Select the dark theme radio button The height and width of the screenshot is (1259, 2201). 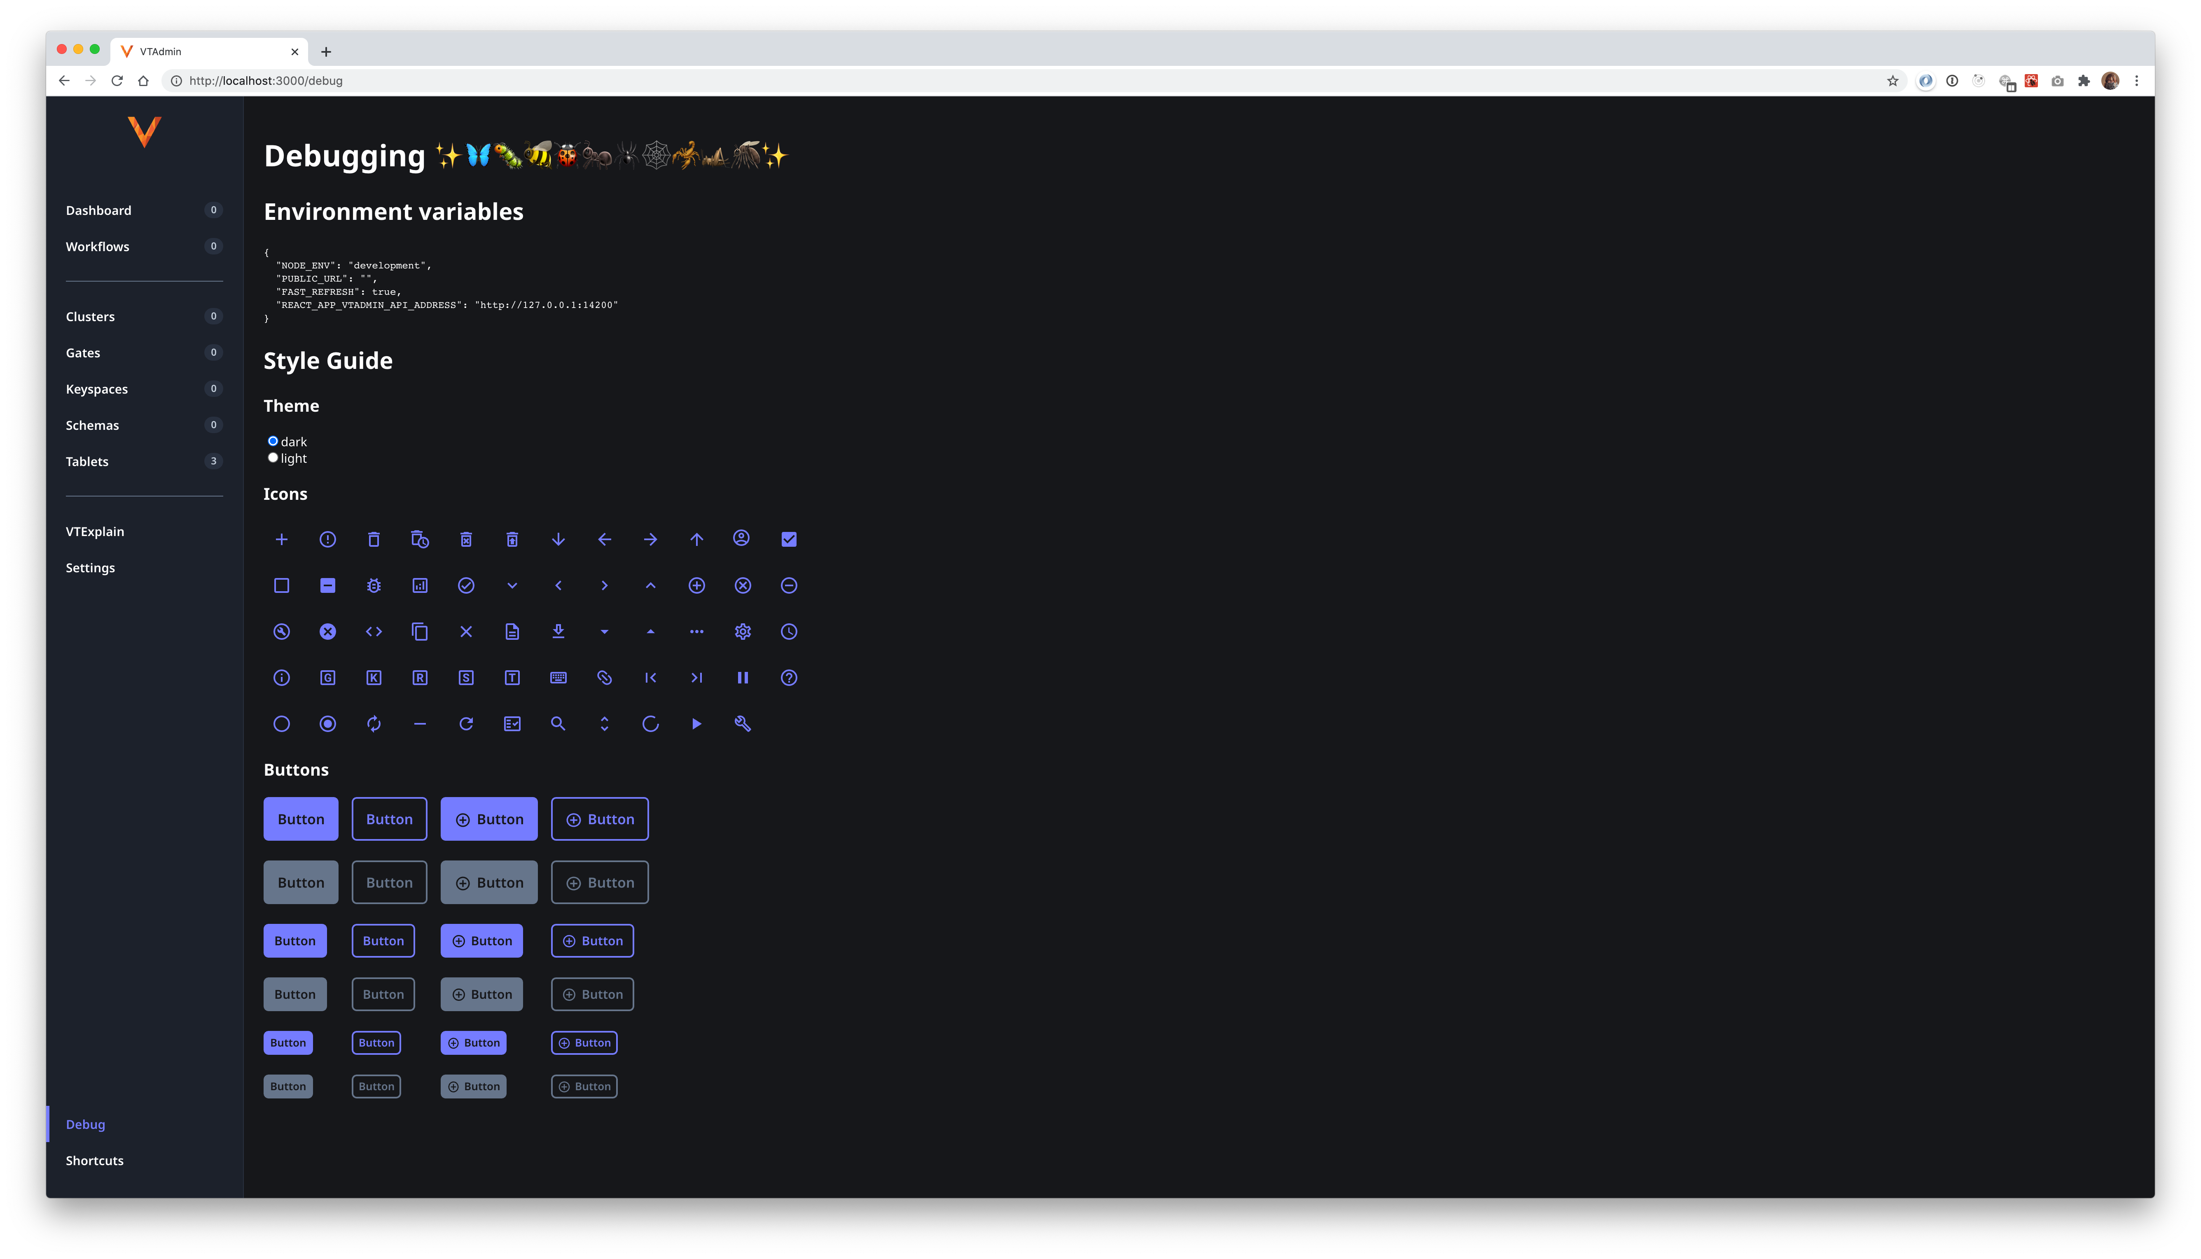coord(273,441)
